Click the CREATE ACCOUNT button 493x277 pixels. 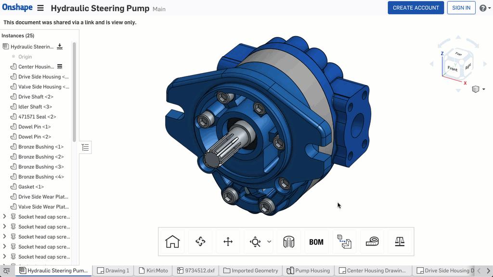tap(415, 8)
